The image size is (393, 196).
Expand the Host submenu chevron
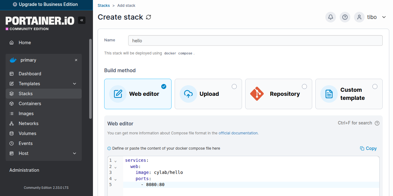pos(75,153)
